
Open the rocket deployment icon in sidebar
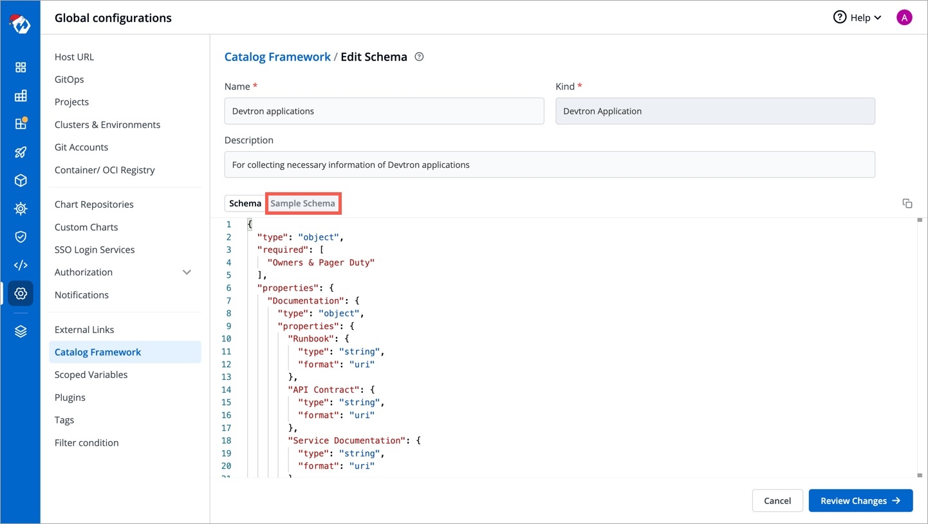(21, 152)
